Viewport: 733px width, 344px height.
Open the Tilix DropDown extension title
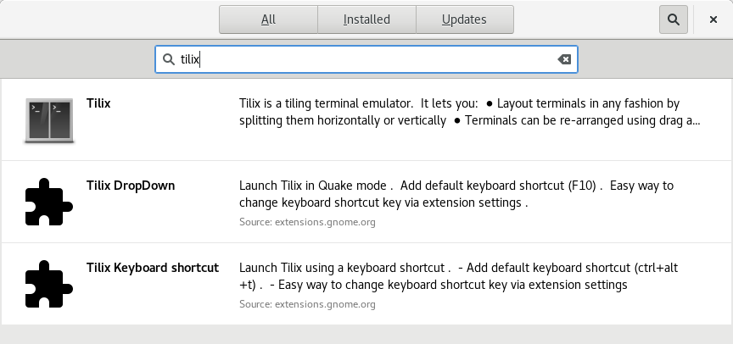(x=131, y=186)
